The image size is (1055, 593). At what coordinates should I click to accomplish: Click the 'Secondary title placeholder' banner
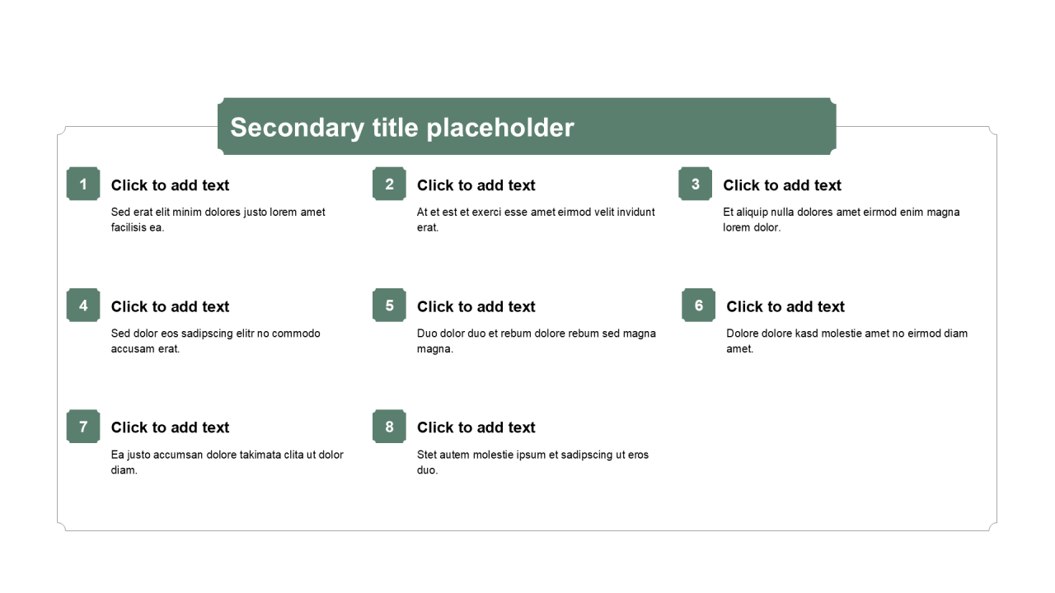(527, 127)
